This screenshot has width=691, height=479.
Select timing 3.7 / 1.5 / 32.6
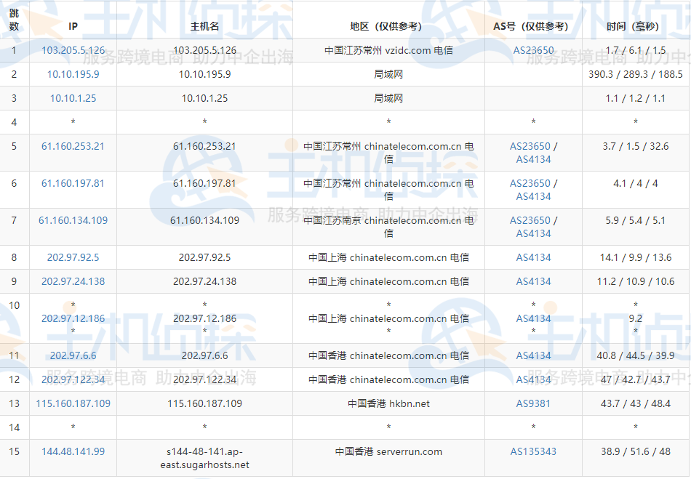point(636,146)
